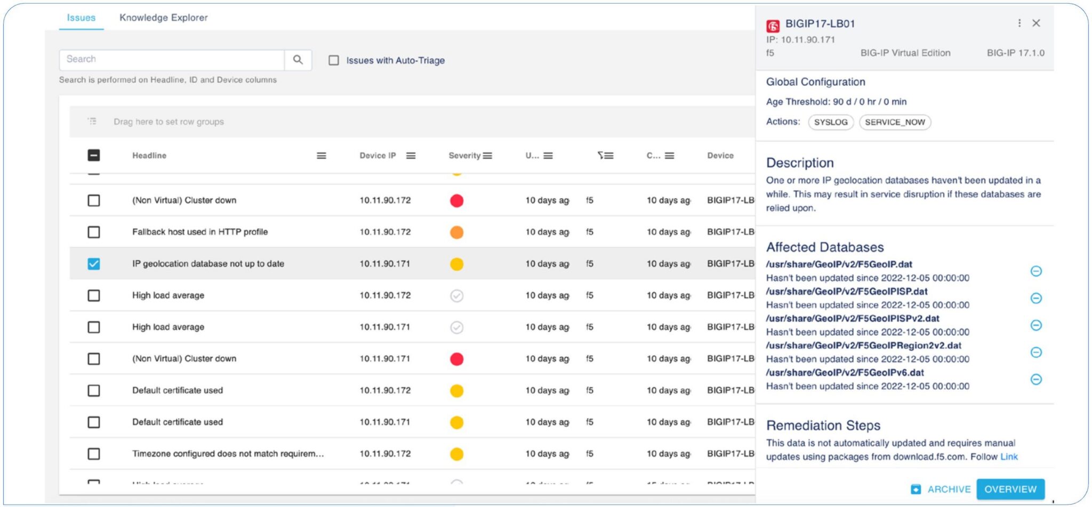Click orange severity dot for Fallback host row
Image resolution: width=1092 pixels, height=507 pixels.
(x=457, y=232)
